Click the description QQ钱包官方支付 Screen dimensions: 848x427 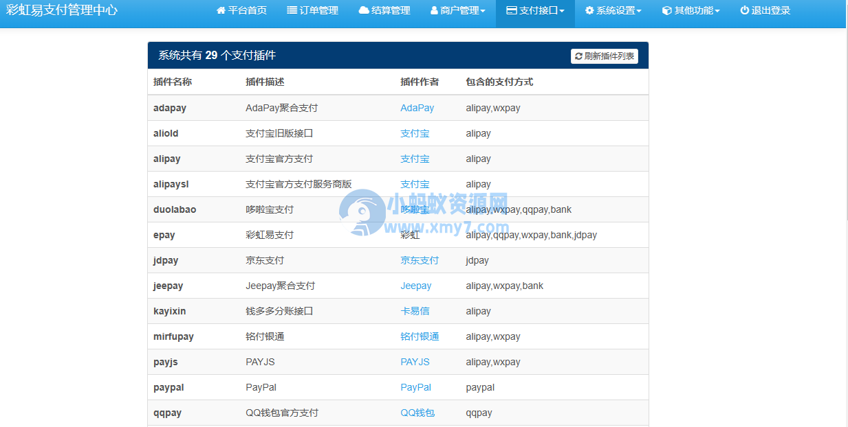[282, 413]
